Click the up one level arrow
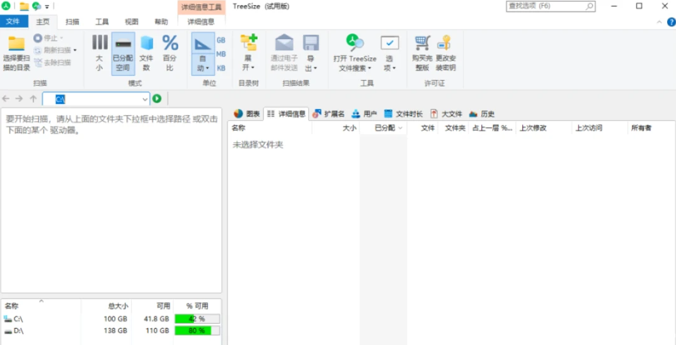This screenshot has width=676, height=345. pyautogui.click(x=33, y=99)
